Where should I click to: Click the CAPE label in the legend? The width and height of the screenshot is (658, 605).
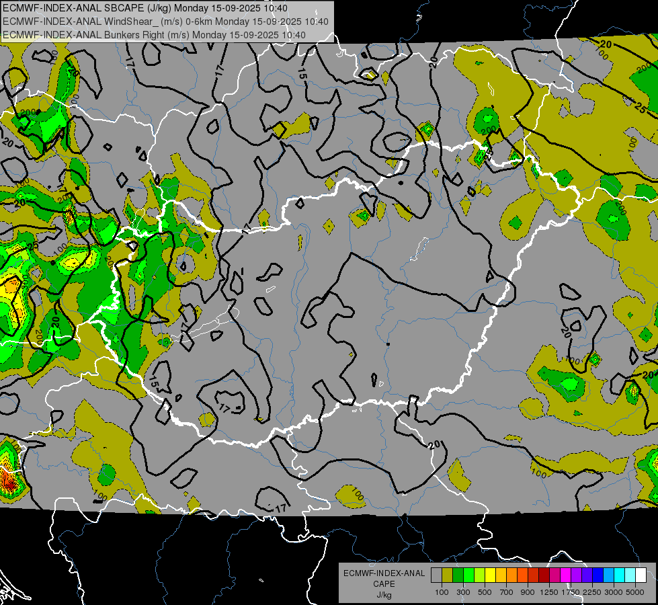pos(384,584)
